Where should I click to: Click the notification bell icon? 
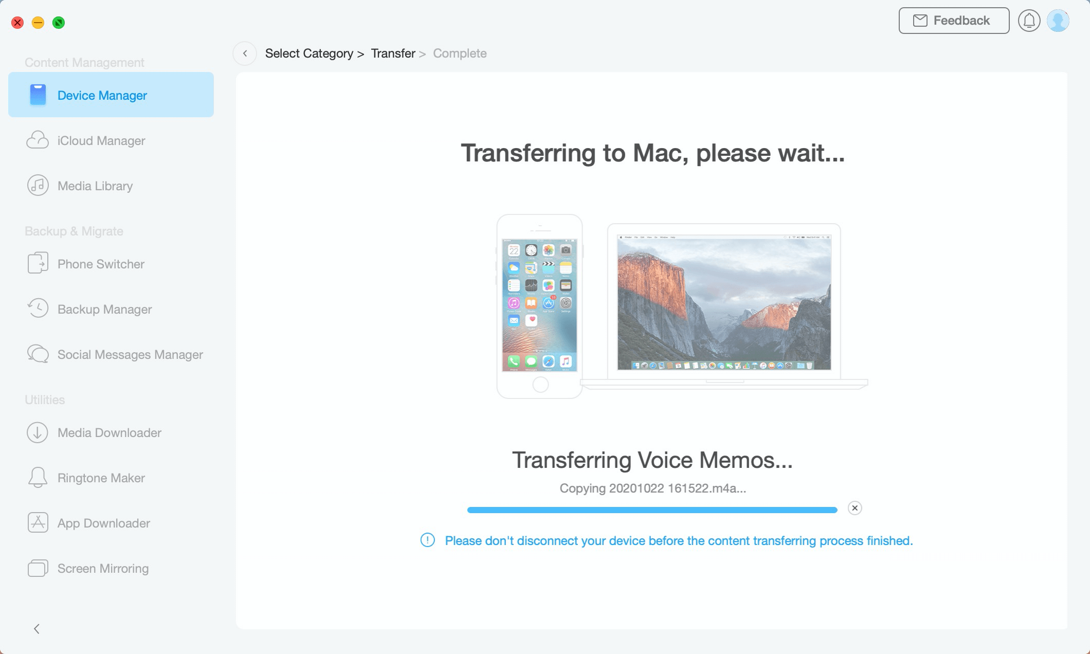(1029, 20)
